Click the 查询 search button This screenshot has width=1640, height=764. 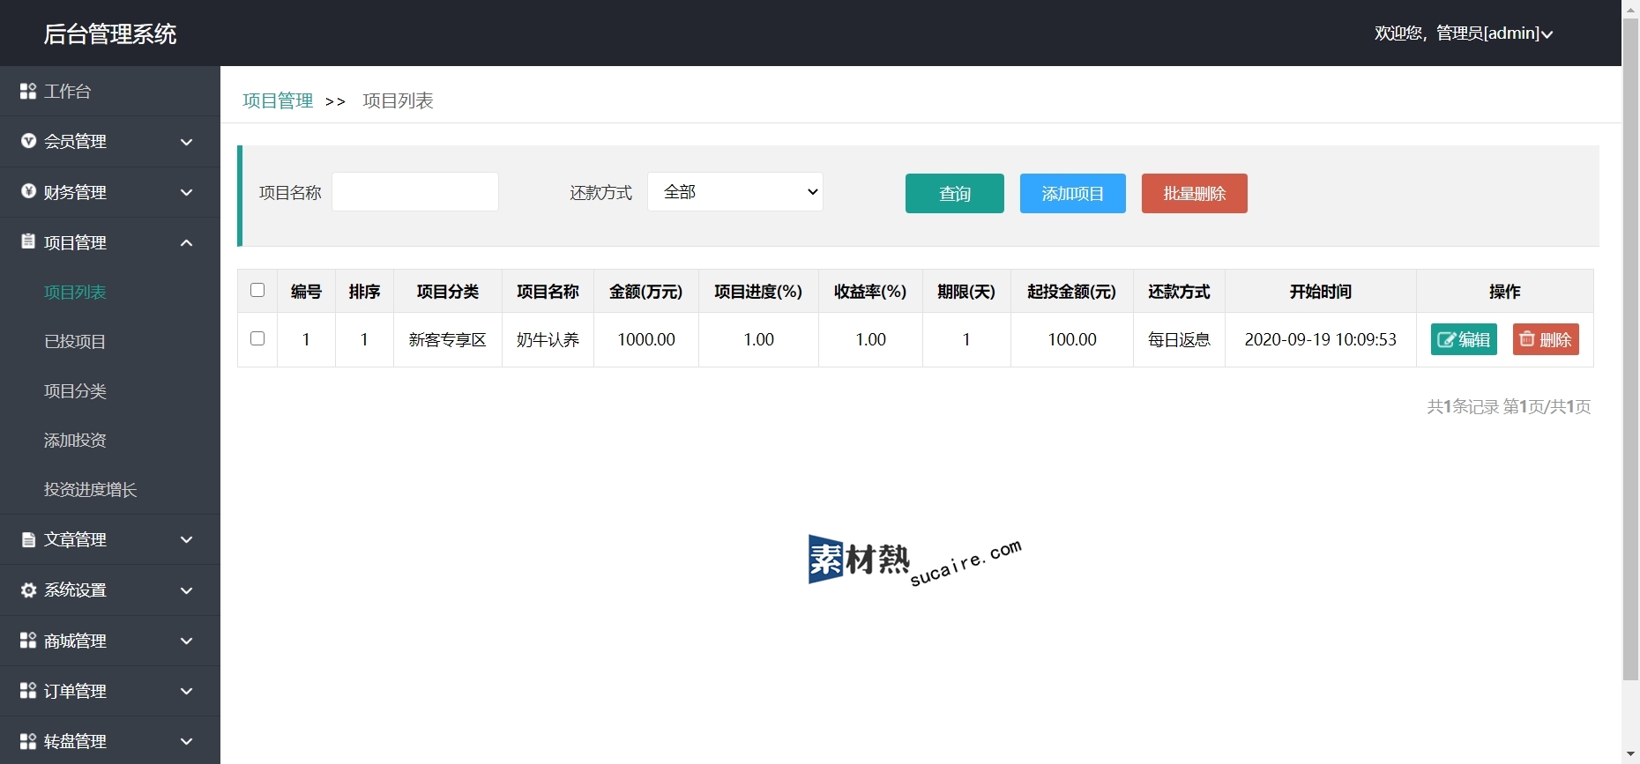pos(955,193)
